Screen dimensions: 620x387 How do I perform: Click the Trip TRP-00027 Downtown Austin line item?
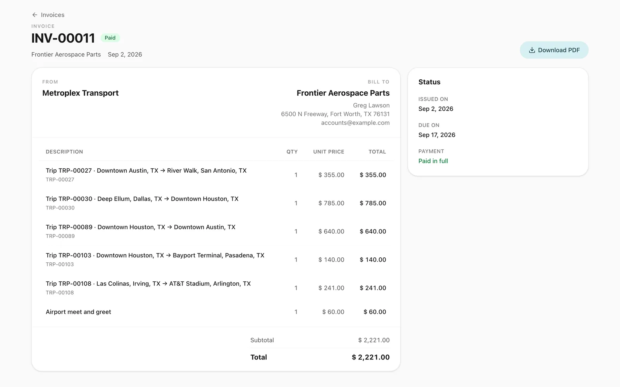146,171
